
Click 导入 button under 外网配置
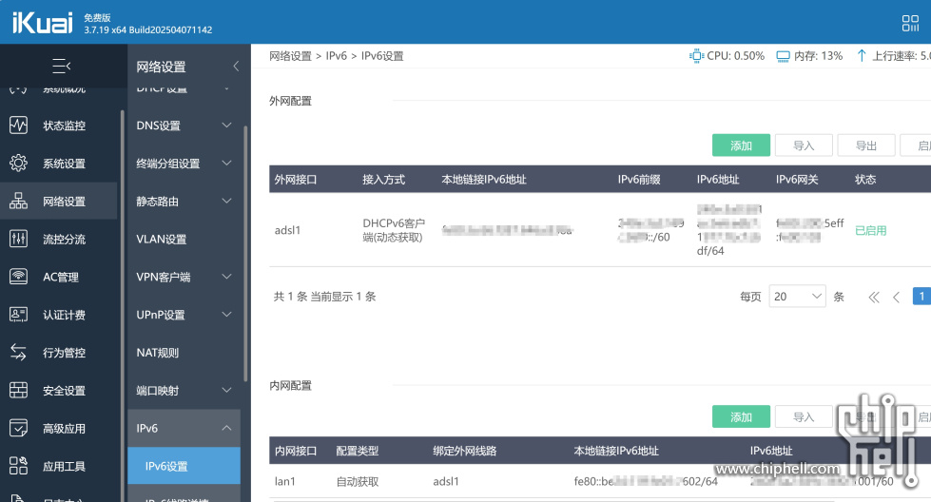pos(804,145)
